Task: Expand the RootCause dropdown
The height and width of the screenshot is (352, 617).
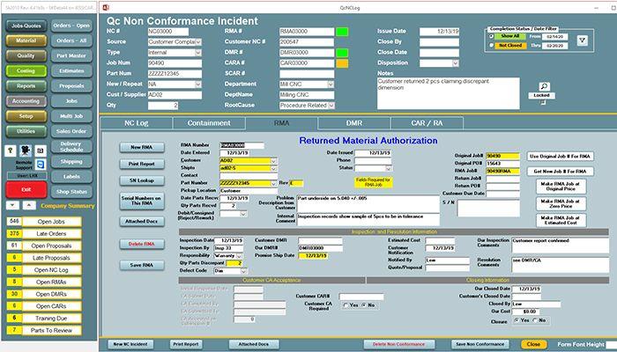Action: [331, 106]
